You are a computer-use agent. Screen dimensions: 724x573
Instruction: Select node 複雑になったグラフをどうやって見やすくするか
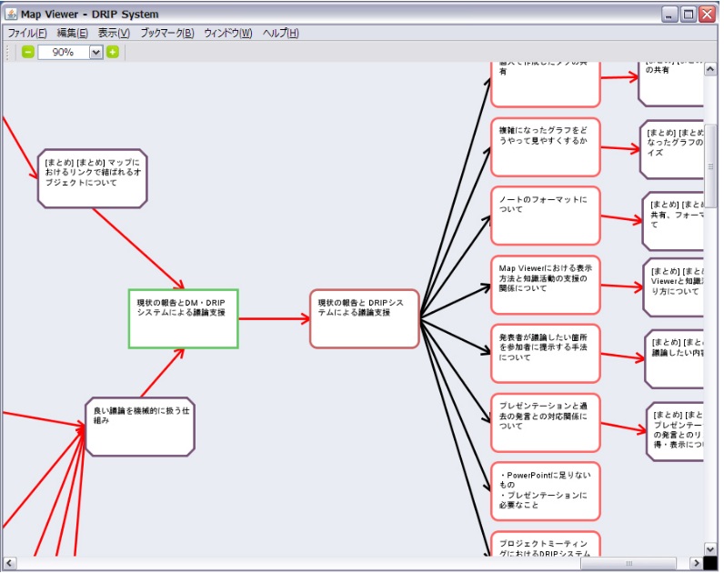pyautogui.click(x=546, y=147)
